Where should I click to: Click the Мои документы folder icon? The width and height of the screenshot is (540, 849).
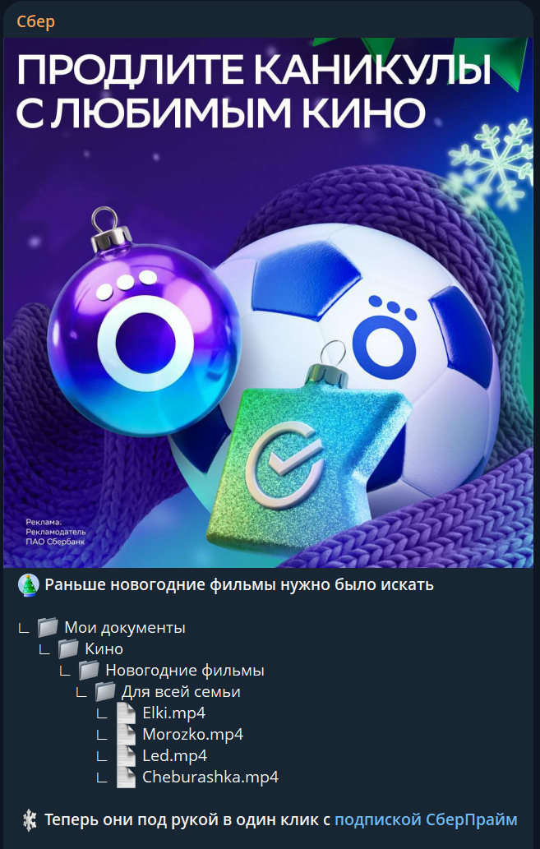point(48,628)
